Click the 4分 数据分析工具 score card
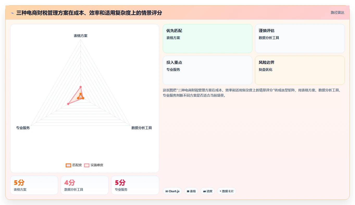Screen dimensions: 355x205 pos(85,185)
